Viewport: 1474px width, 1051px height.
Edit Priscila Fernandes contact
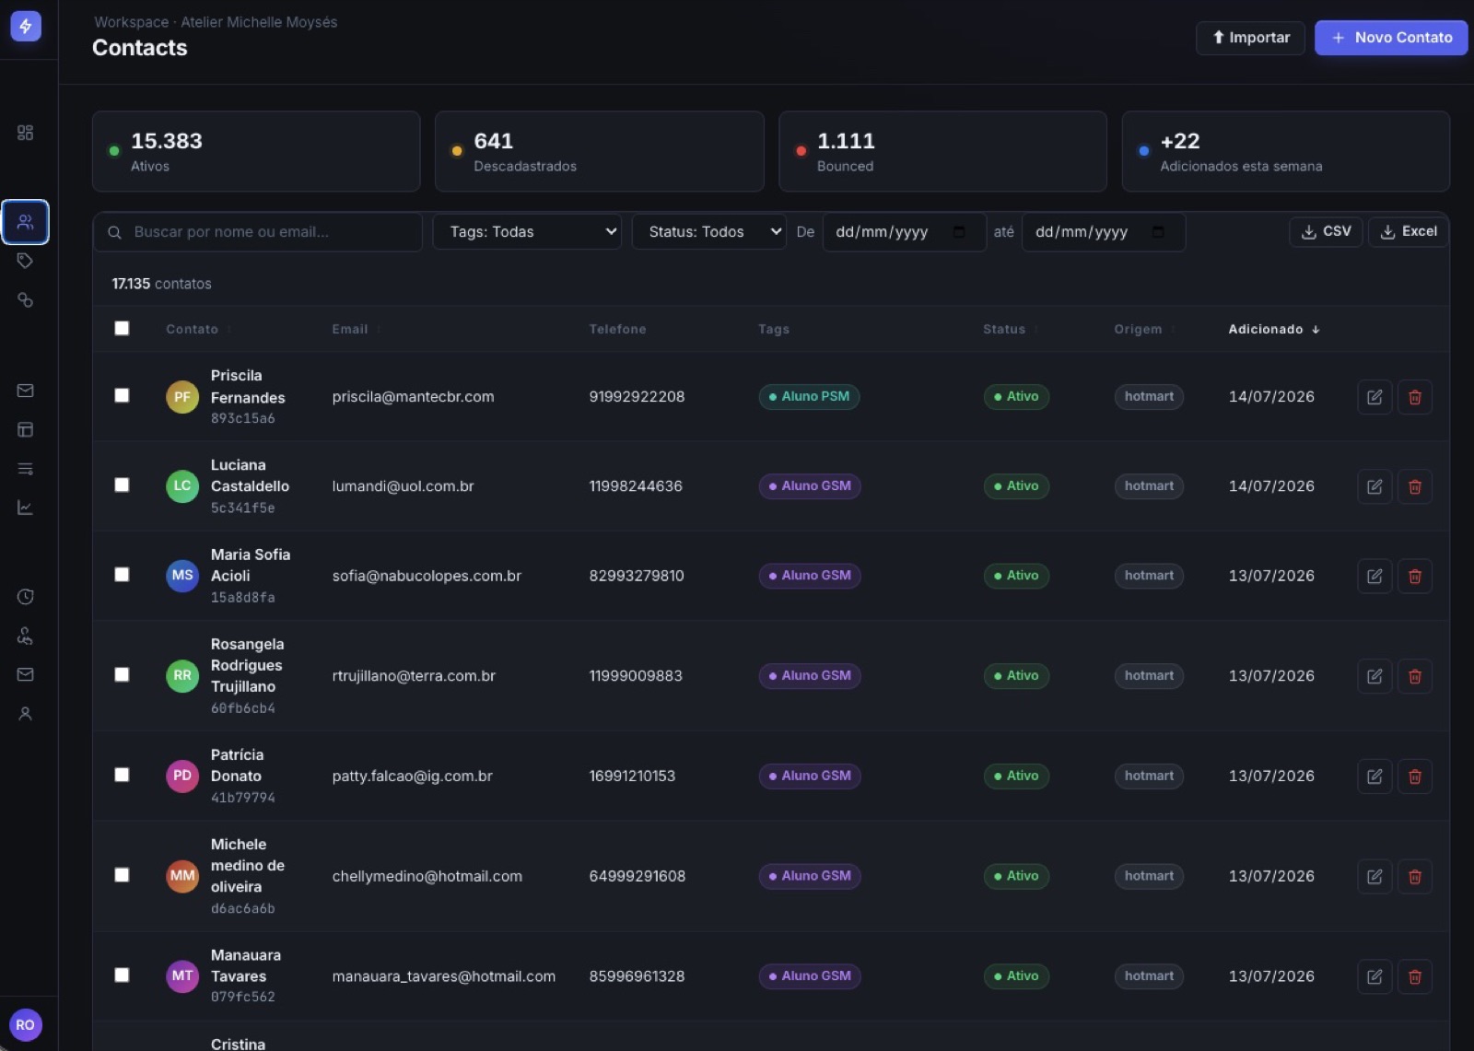pos(1374,397)
